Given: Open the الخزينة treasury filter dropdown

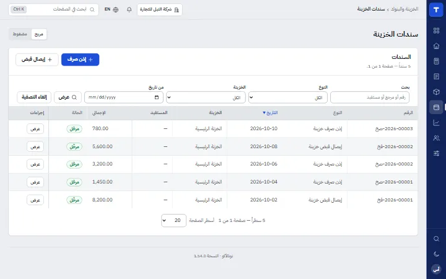Looking at the screenshot, I should click(206, 97).
